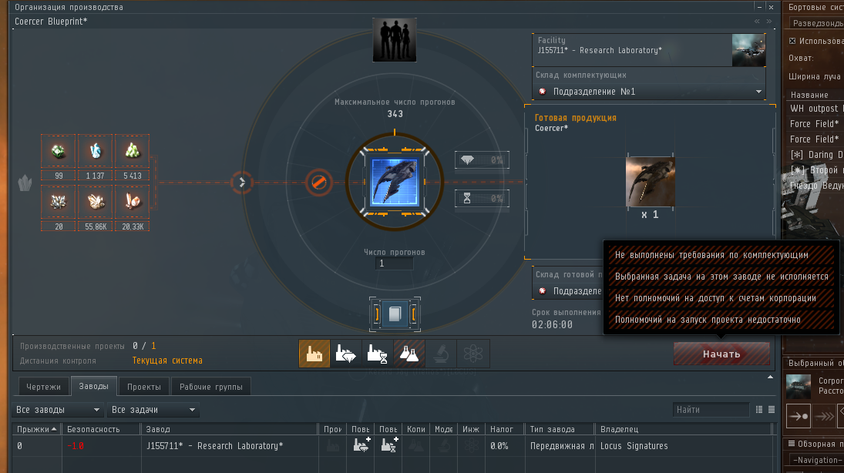The height and width of the screenshot is (473, 844).
Task: Sort by Тип завода column header
Action: (x=560, y=429)
